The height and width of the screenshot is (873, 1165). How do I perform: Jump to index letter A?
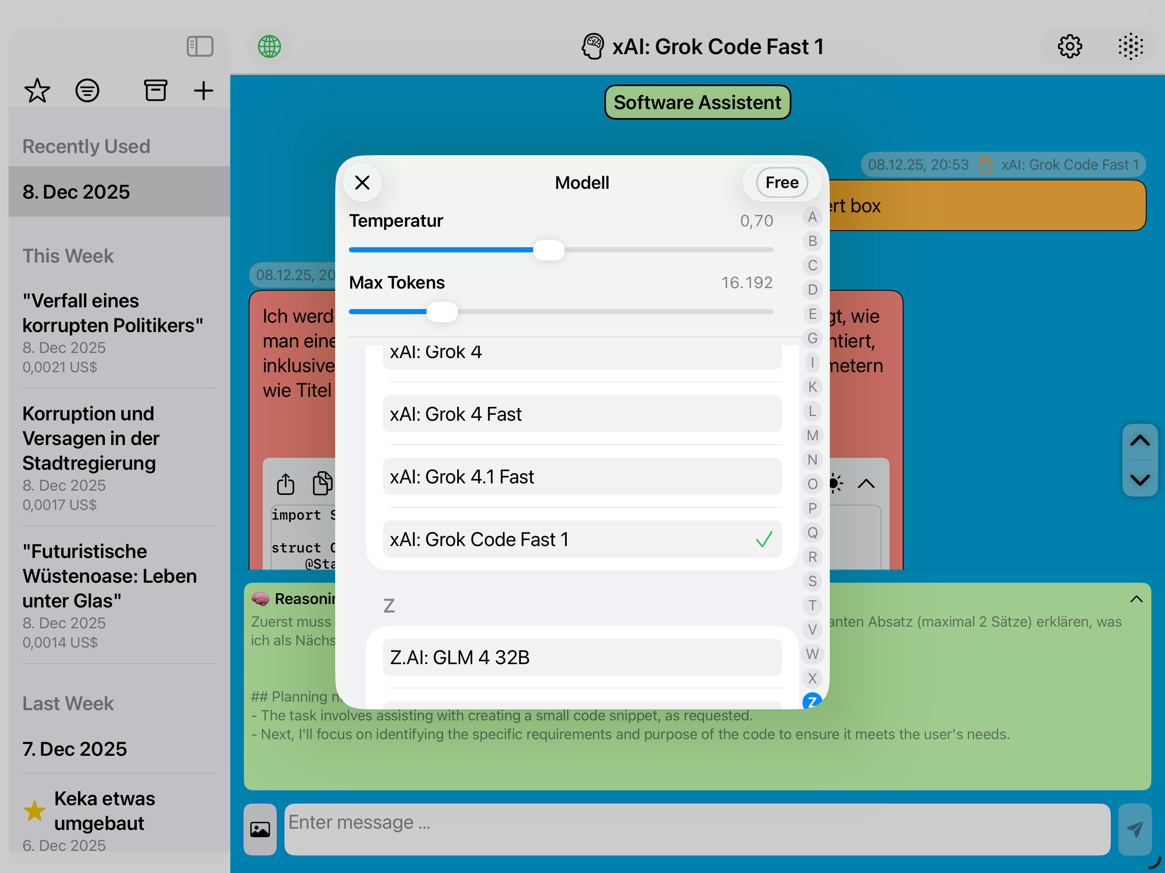point(813,217)
